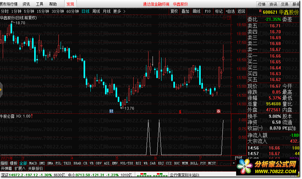The width and height of the screenshot is (302, 179).
Task: Click the stock title 600621 华鑫股份
Action: [281, 12]
